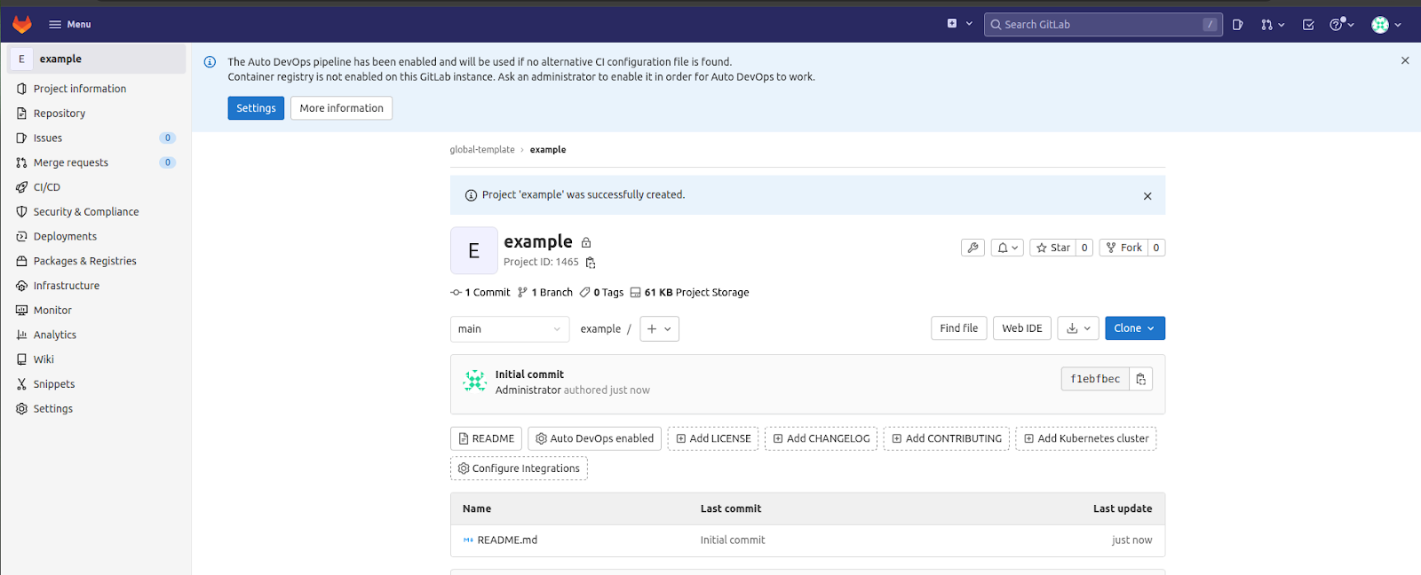Click the README button

point(486,438)
